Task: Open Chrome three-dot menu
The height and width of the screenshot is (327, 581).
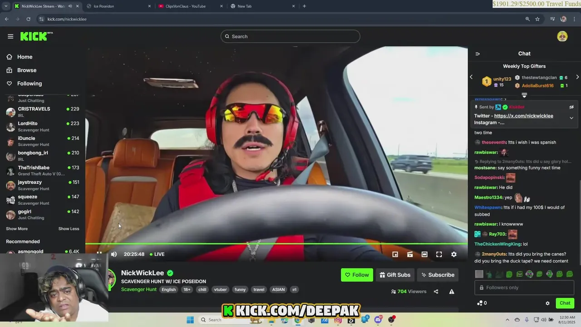Action: [574, 19]
